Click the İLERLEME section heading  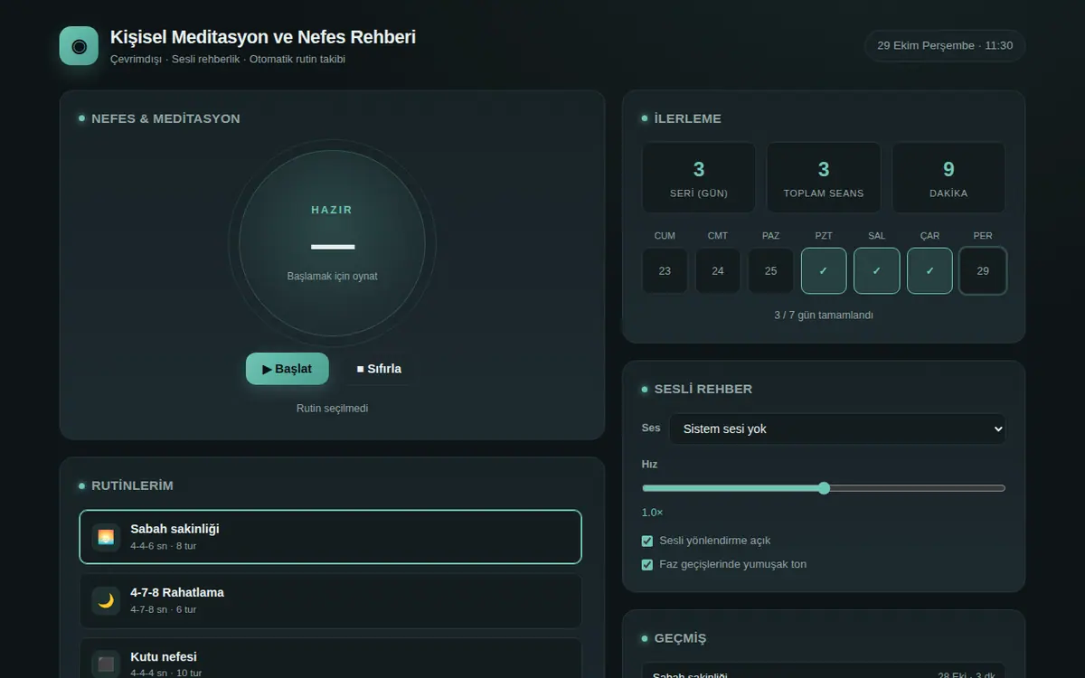pos(687,118)
